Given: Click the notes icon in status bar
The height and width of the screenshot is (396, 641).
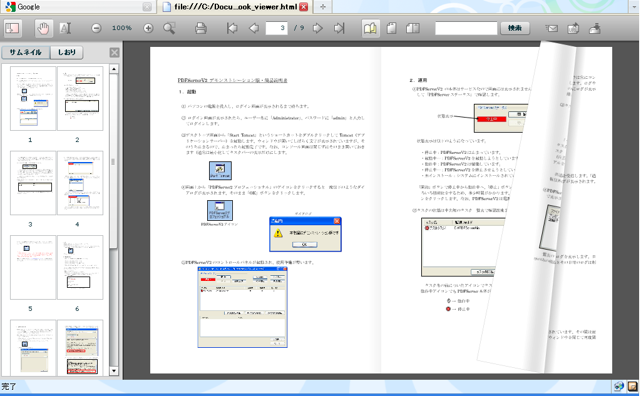Looking at the screenshot, I should point(632,386).
